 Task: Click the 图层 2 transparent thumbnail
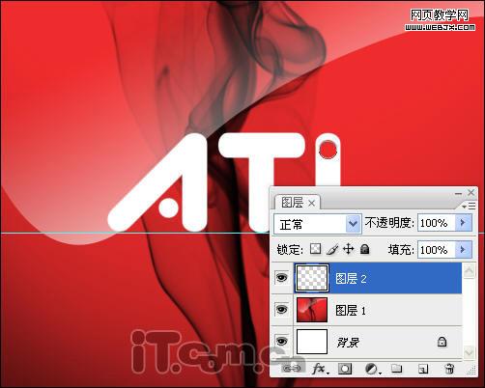[x=312, y=278]
